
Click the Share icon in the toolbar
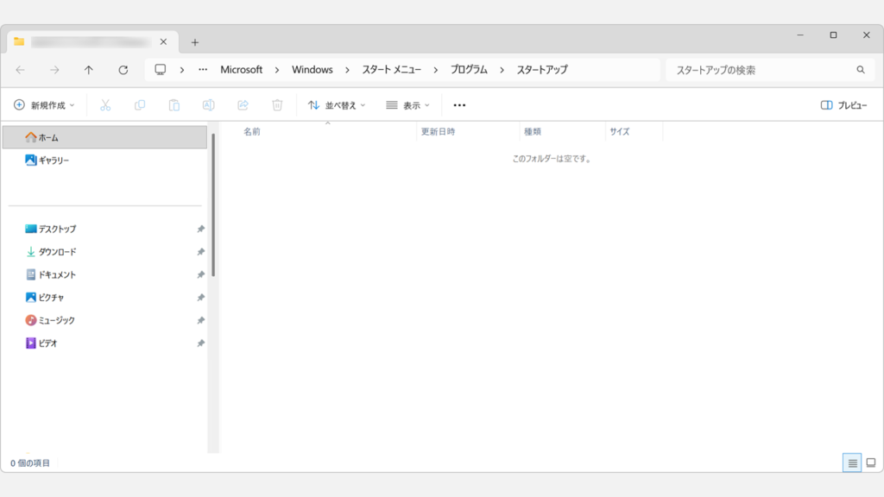(x=243, y=104)
